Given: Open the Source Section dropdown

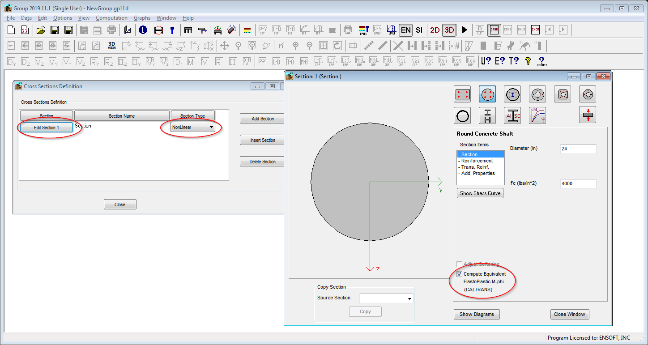Looking at the screenshot, I should pos(409,298).
